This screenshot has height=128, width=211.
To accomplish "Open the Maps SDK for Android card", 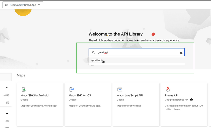I will tap(40, 105).
